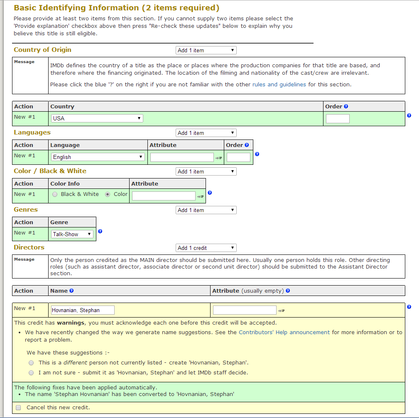Click the help icon beside Languages Order header
419x418 pixels.
pos(247,145)
